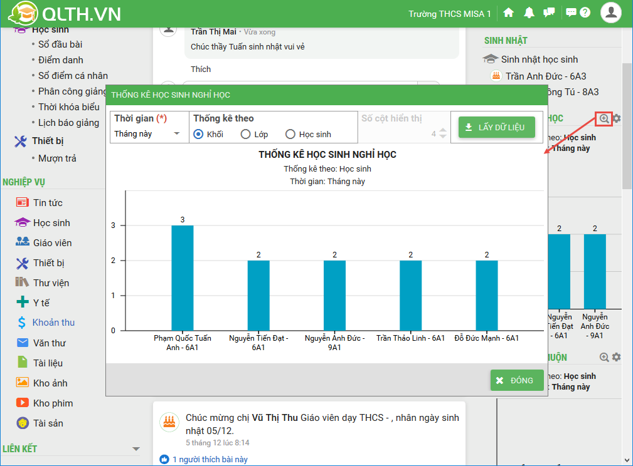Open Thời khóa biểu menu item
Image resolution: width=633 pixels, height=466 pixels.
click(x=68, y=106)
